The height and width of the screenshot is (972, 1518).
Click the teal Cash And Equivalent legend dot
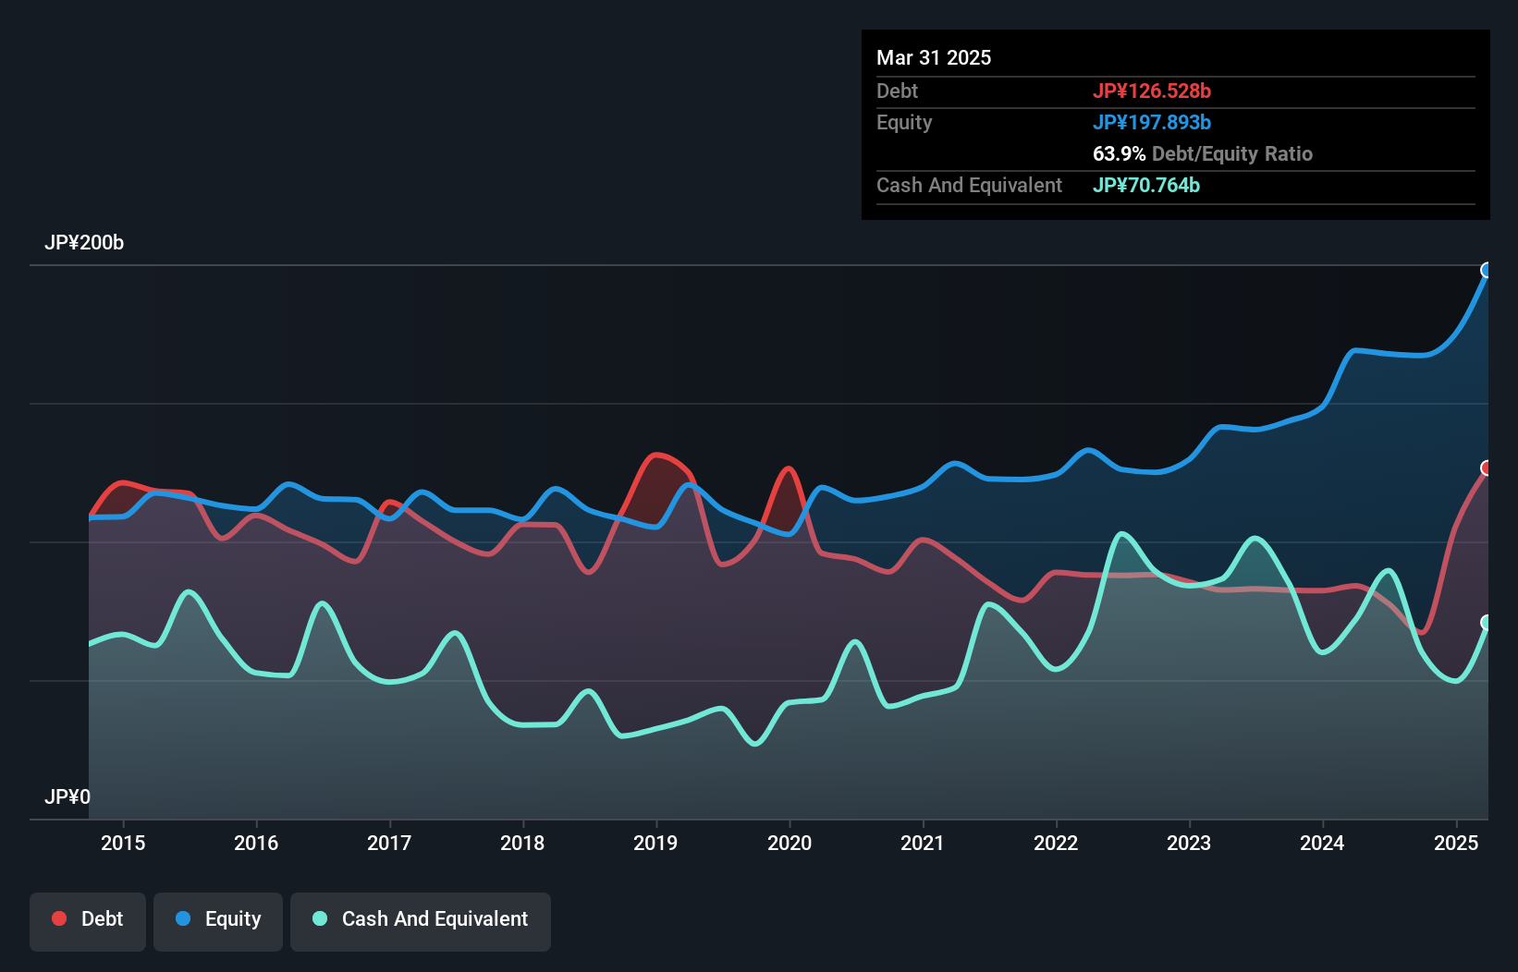pos(320,918)
